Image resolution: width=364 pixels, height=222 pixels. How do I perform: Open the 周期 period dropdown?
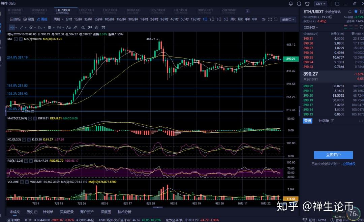click(x=59, y=19)
